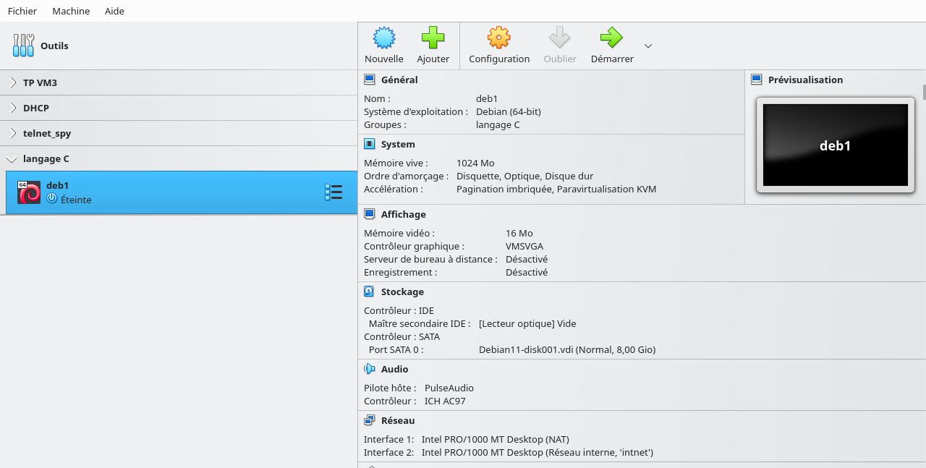Click the Audio speaker section icon
Screen dimensions: 926x468
[370, 369]
